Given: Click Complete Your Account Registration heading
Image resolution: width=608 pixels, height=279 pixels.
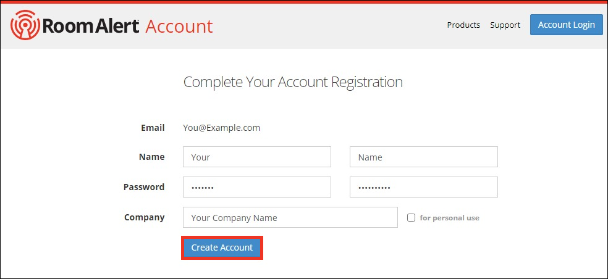Looking at the screenshot, I should tap(293, 82).
